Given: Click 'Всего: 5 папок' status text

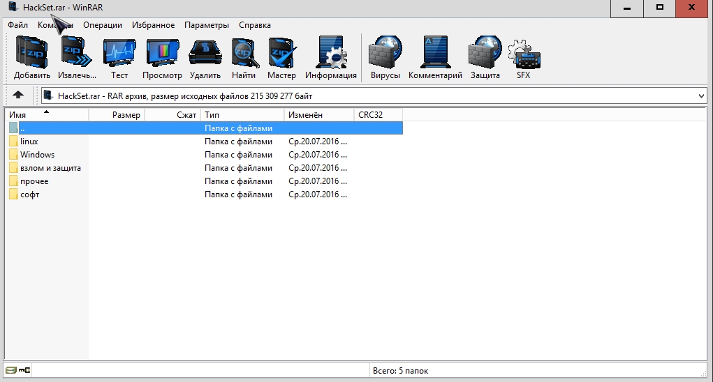Looking at the screenshot, I should tap(400, 371).
